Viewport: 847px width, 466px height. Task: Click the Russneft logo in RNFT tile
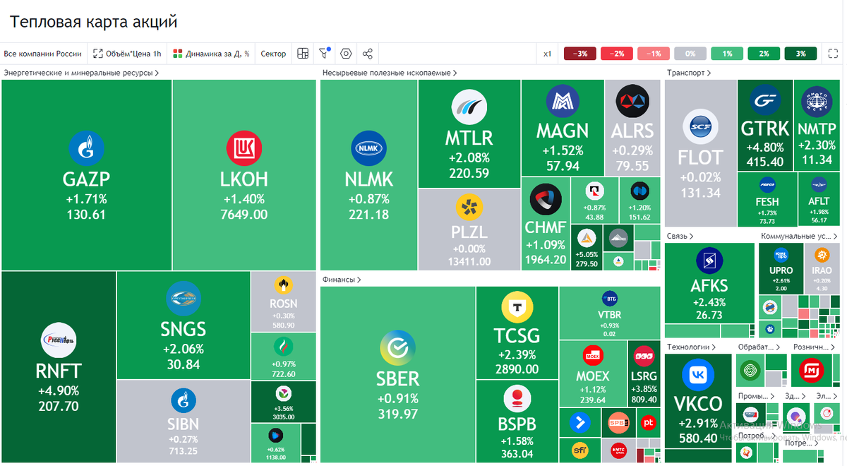[59, 340]
